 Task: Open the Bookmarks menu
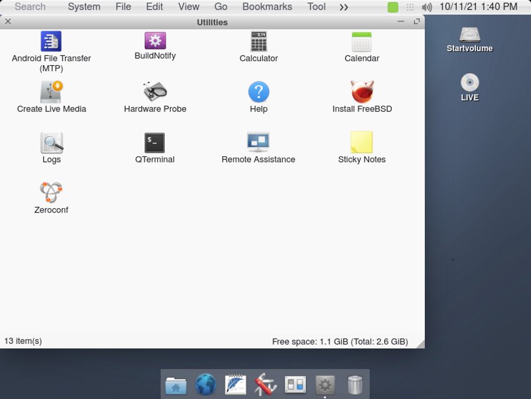pos(267,7)
